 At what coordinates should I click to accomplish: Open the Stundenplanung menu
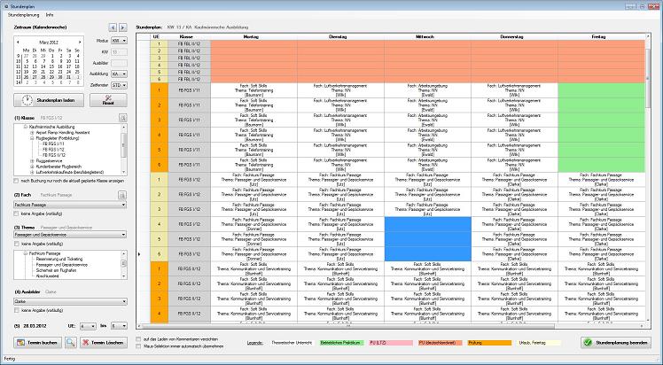[x=23, y=15]
